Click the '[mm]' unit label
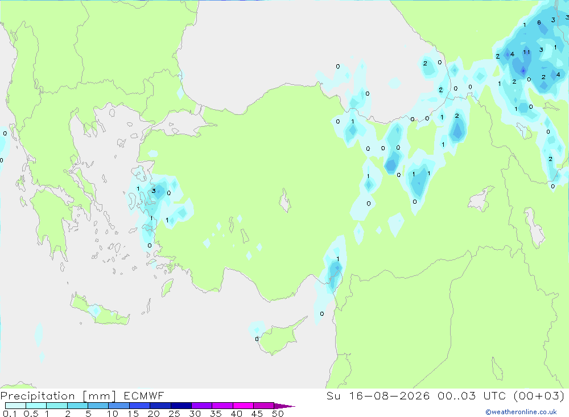Image resolution: width=569 pixels, height=417 pixels. [100, 396]
